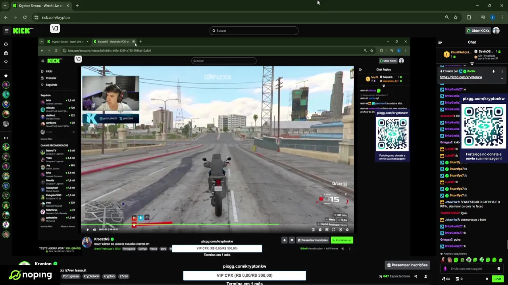Select the Portuguese stream tag
508x285 pixels.
(x=71, y=276)
